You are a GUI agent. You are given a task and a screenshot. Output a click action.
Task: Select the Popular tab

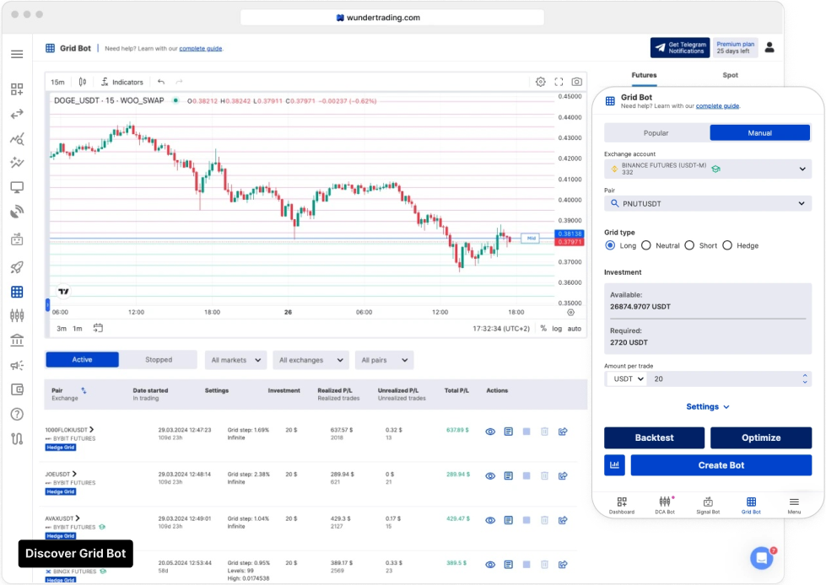(x=656, y=133)
